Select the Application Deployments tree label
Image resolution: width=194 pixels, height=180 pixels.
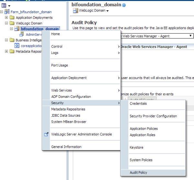(34, 17)
